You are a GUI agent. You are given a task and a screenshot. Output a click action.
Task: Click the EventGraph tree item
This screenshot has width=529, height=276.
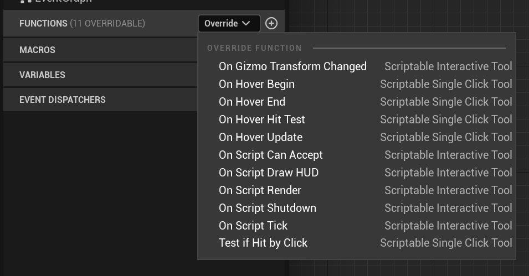62,2
